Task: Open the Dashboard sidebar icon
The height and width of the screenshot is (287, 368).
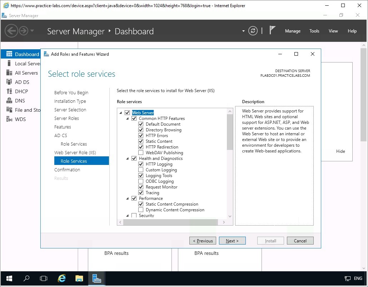Action: tap(9, 54)
